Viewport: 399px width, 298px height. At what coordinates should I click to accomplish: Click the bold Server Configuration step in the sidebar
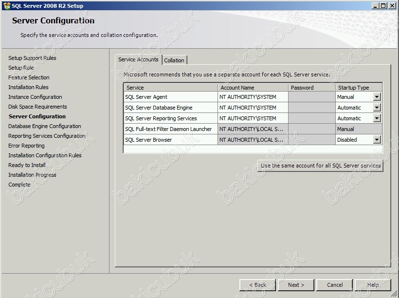tap(37, 116)
